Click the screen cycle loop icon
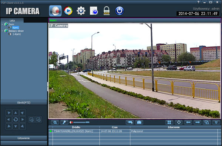The image size is (222, 146). pyautogui.click(x=207, y=122)
